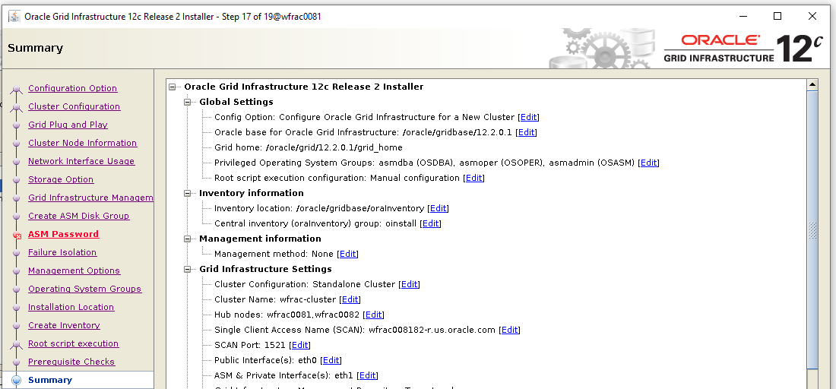Open Cluster Node Information step

(83, 143)
